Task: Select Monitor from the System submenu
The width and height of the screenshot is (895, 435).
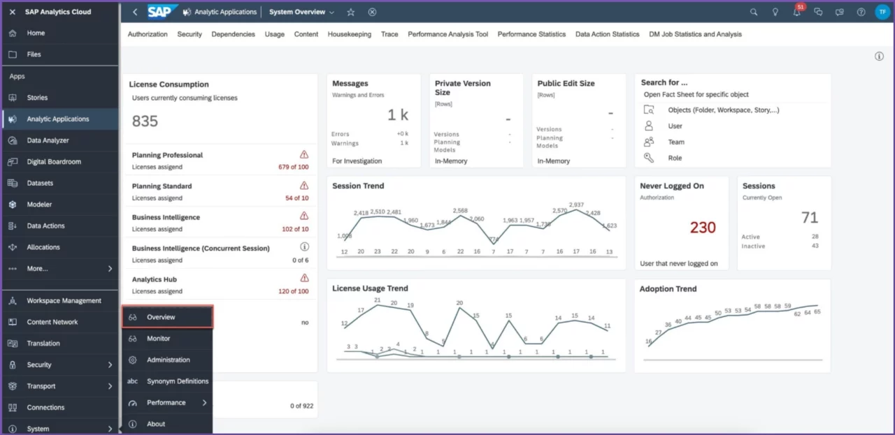Action: coord(159,339)
